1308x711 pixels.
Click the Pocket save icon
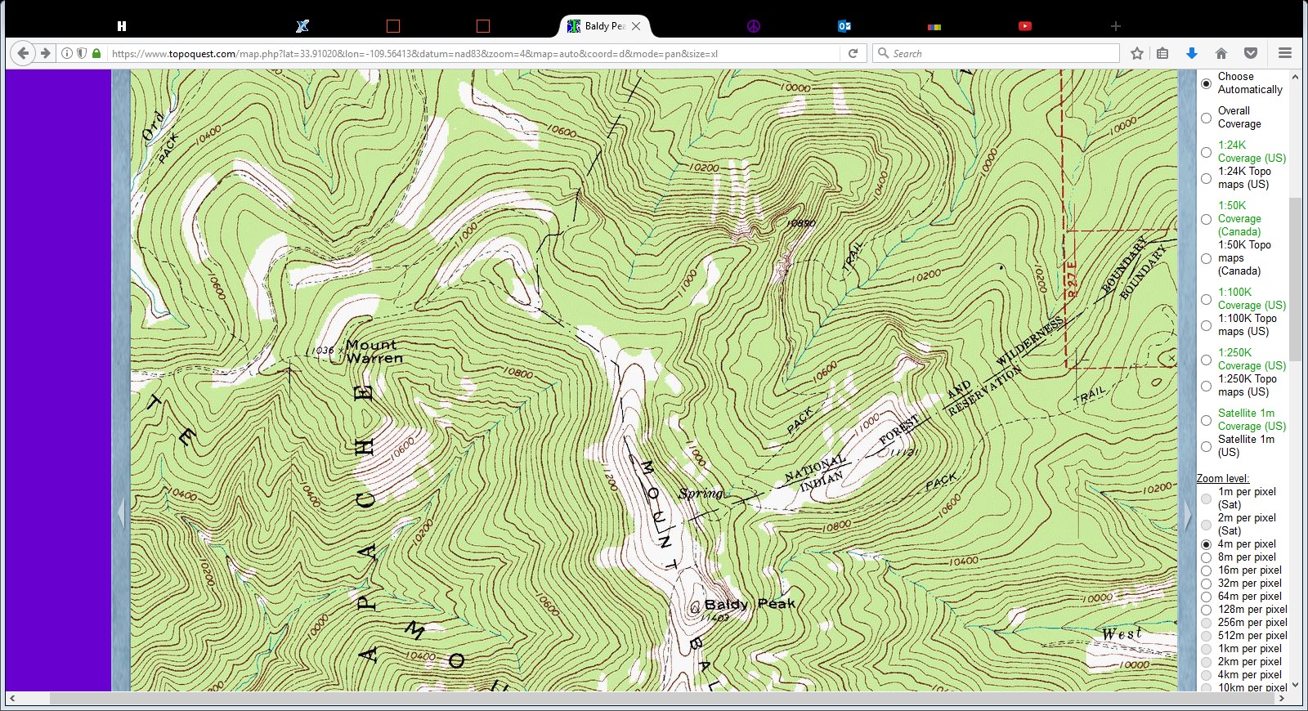[x=1250, y=53]
